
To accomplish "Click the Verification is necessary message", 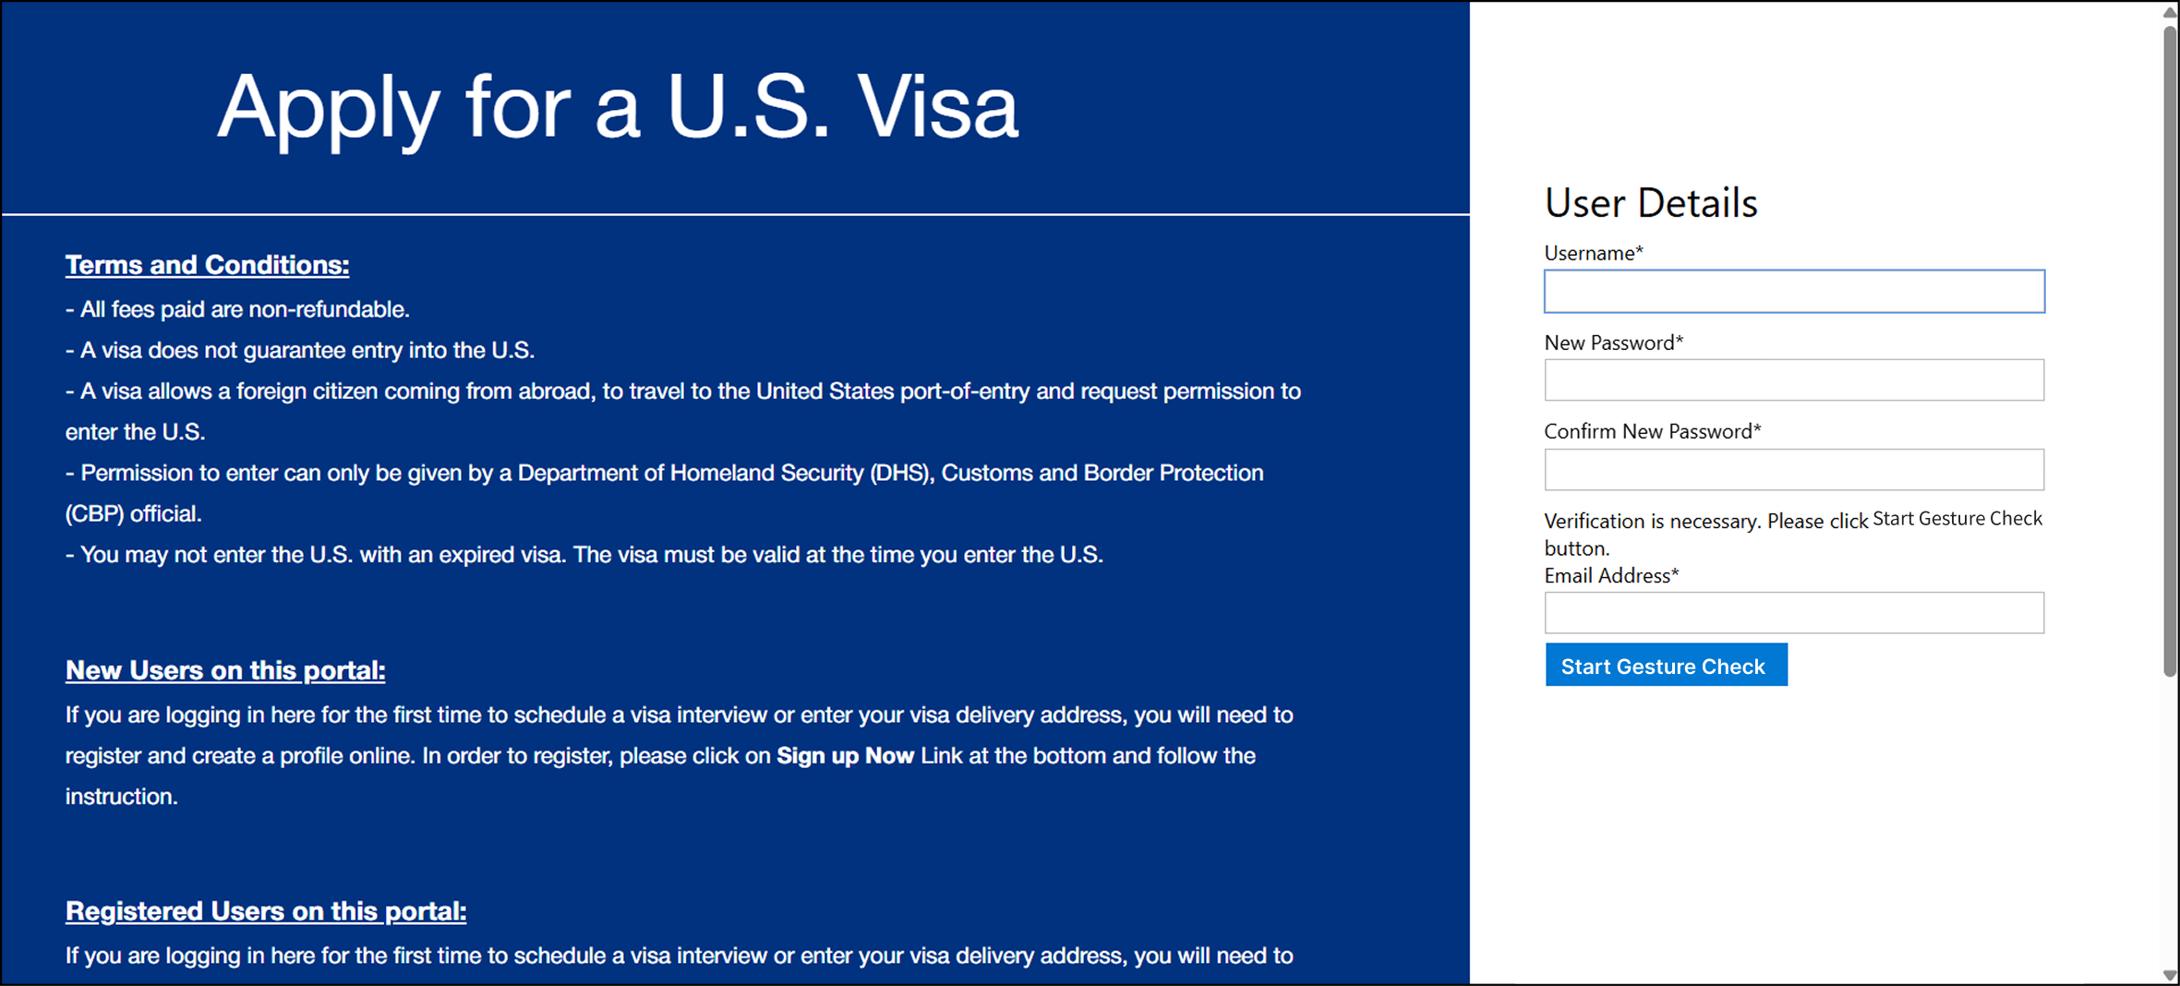I will click(x=1705, y=522).
